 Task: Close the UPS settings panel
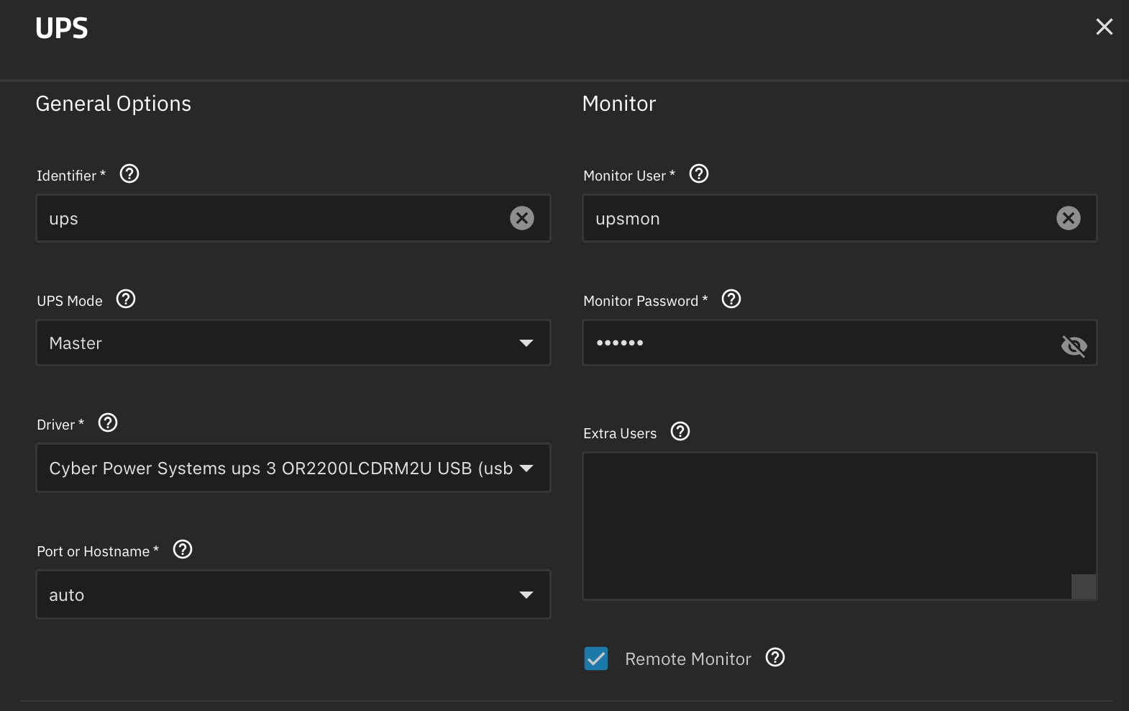(x=1105, y=27)
